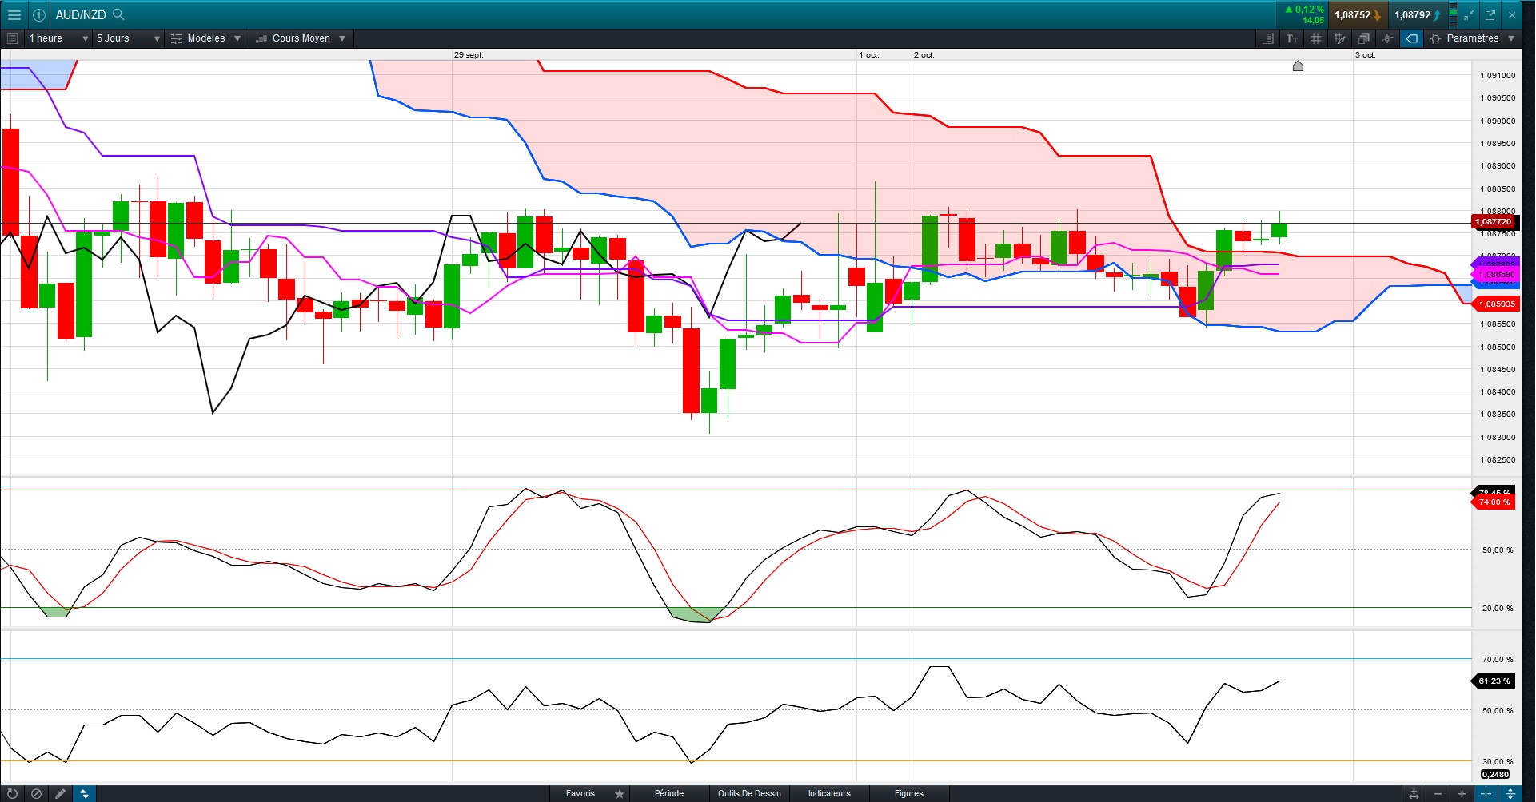
Task: Click the market depth indicator bars
Action: point(1453,14)
